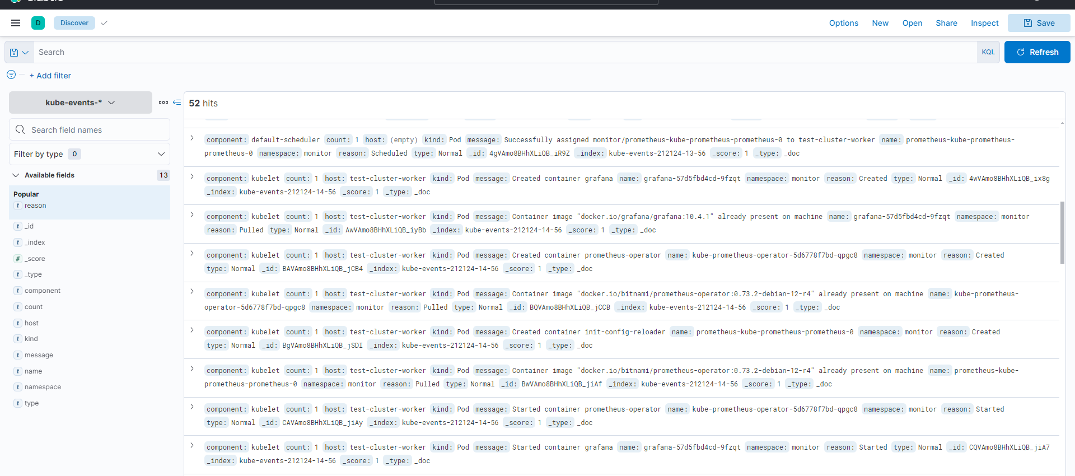Click the filter options circle icon

point(11,74)
